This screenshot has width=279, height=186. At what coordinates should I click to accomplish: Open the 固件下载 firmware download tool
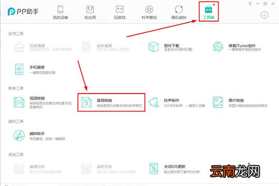[171, 47]
